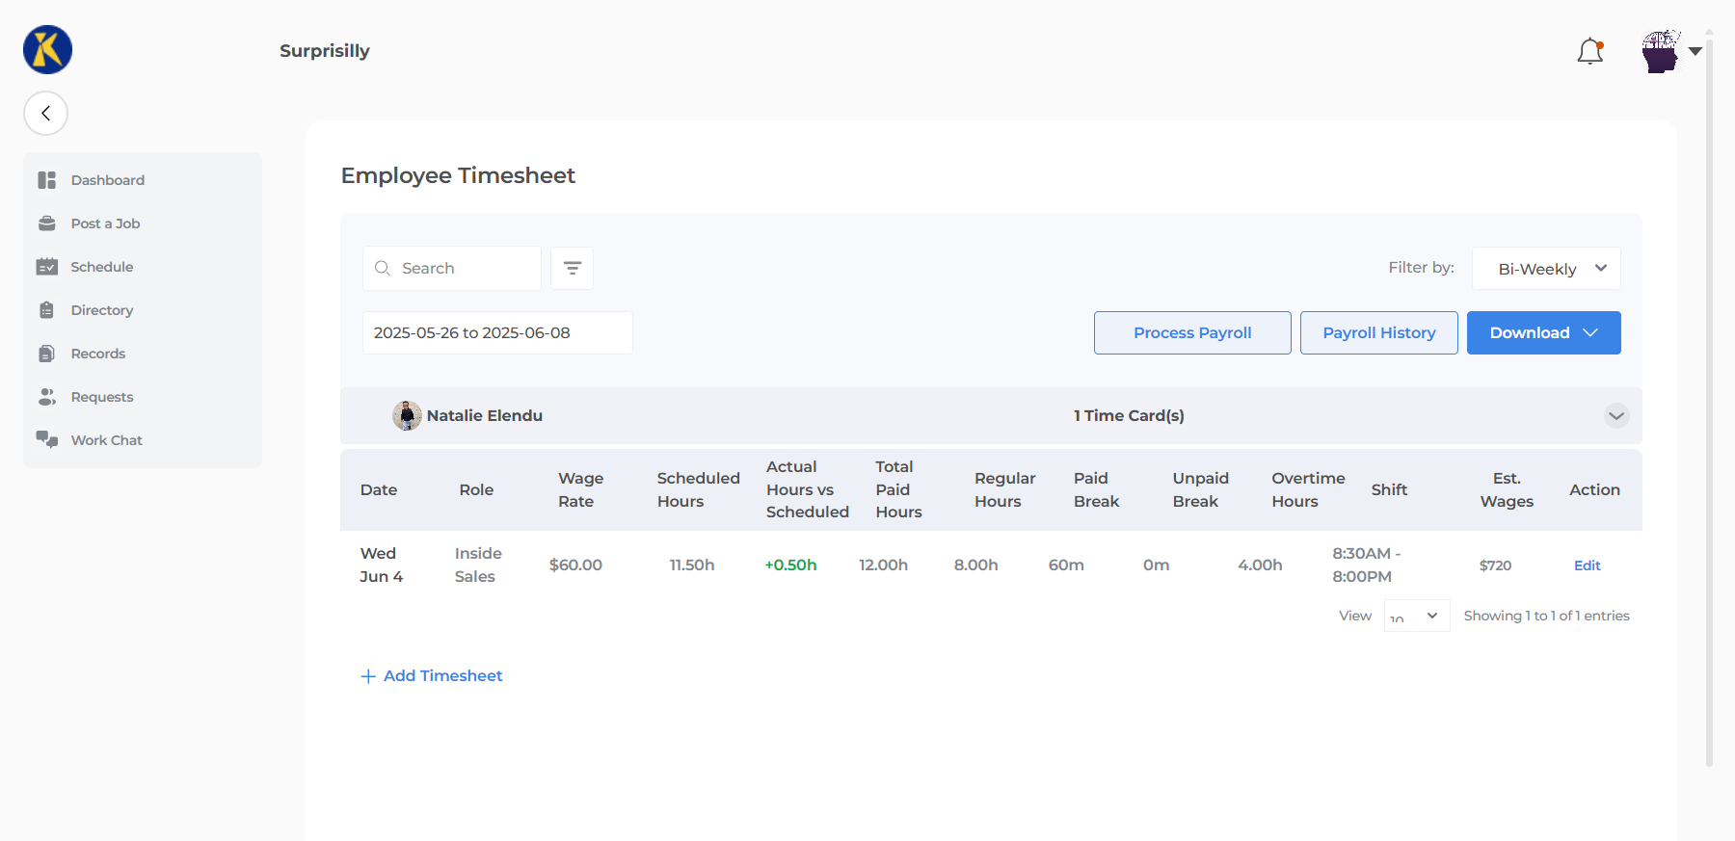Open notifications bell
This screenshot has height=841, width=1735.
click(1590, 51)
